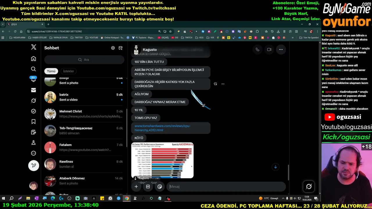Open Explore search icon in X sidebar
372x209 pixels.
[33, 69]
